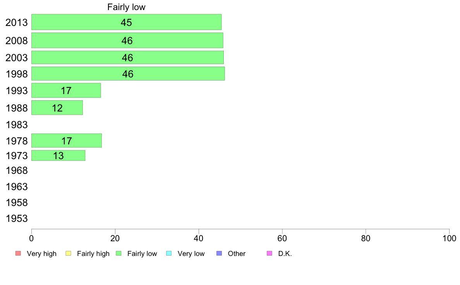
Task: Click the D.K. magenta legend swatch
Action: pyautogui.click(x=269, y=253)
